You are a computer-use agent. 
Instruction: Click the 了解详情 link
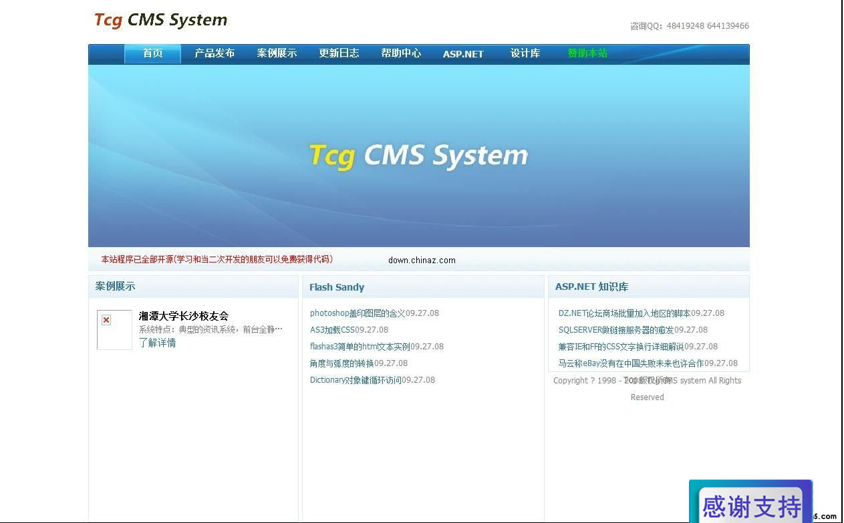coord(158,343)
